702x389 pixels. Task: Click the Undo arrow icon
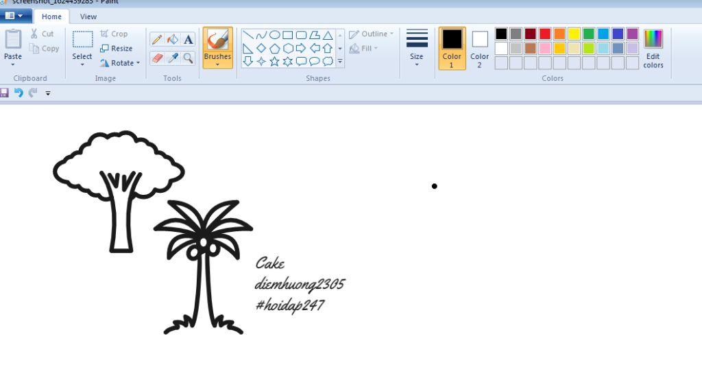(x=19, y=93)
